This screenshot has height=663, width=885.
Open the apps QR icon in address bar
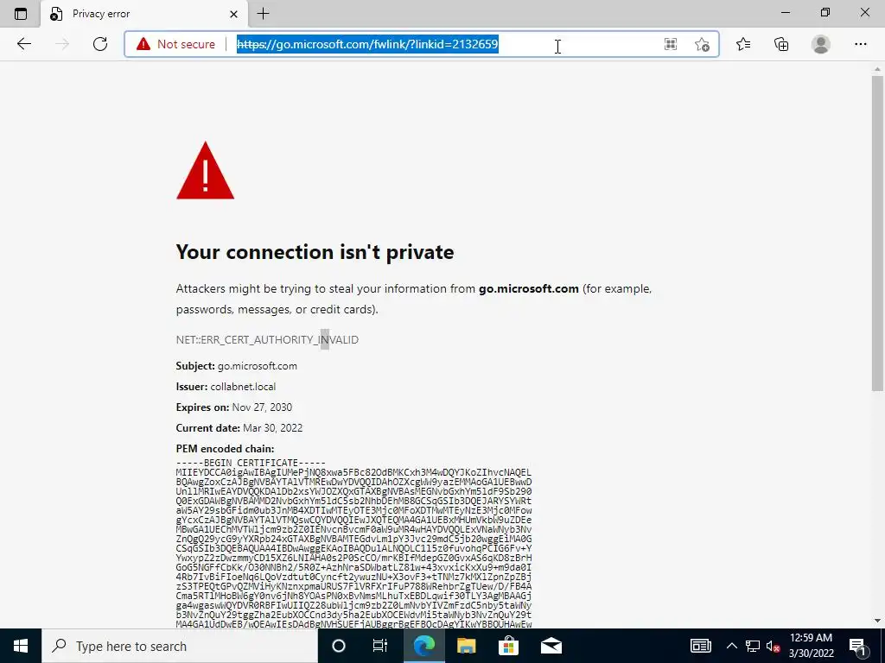click(x=671, y=44)
